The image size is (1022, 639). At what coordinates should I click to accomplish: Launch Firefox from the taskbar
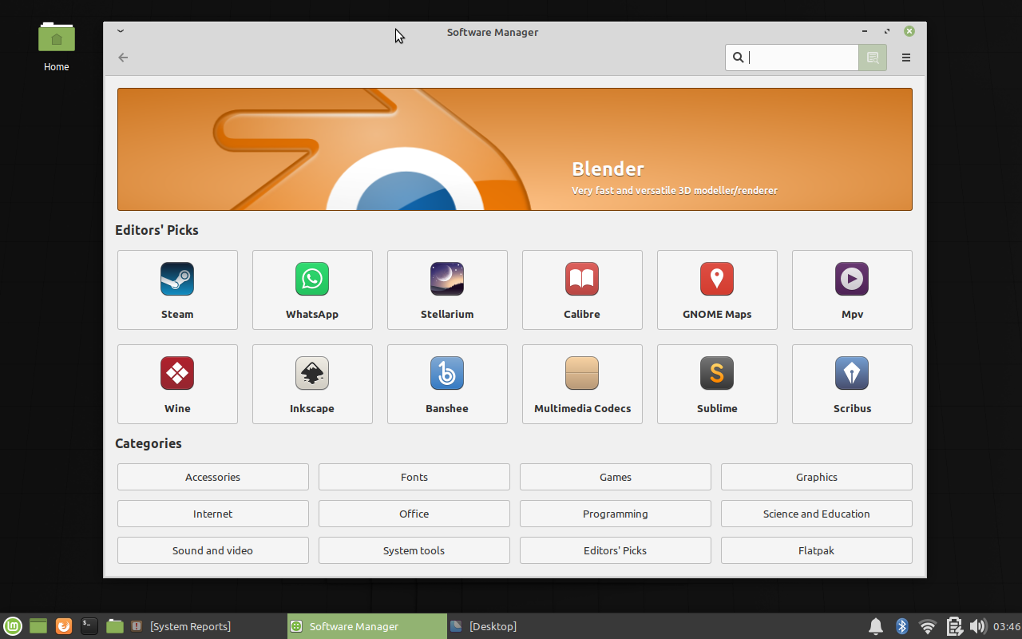pyautogui.click(x=63, y=626)
